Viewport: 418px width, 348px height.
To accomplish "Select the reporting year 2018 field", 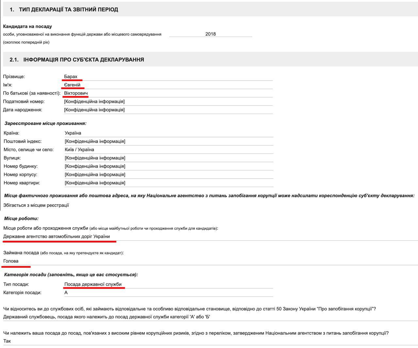I will tap(210, 34).
